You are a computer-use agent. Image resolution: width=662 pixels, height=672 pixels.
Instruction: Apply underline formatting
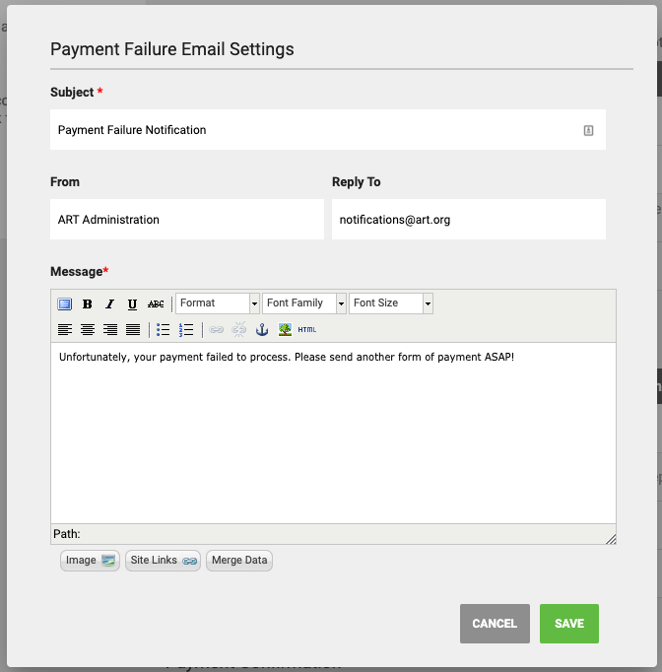(132, 303)
